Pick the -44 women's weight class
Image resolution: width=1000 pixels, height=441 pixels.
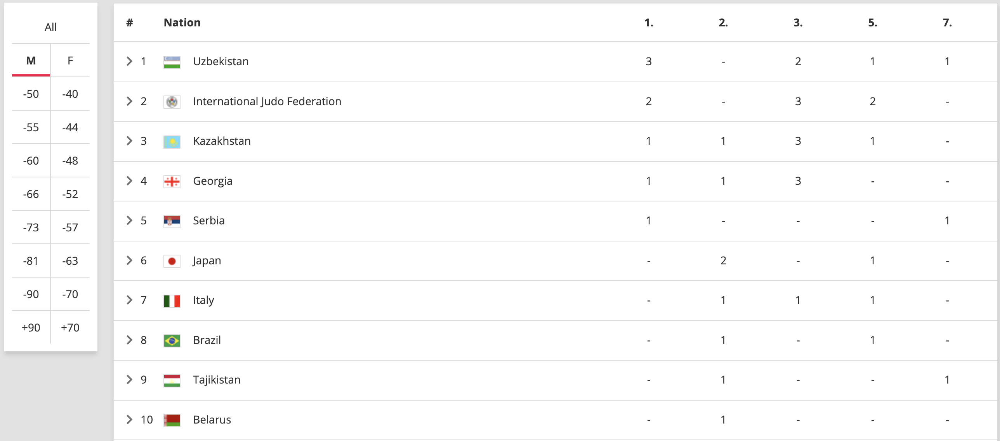pos(70,127)
